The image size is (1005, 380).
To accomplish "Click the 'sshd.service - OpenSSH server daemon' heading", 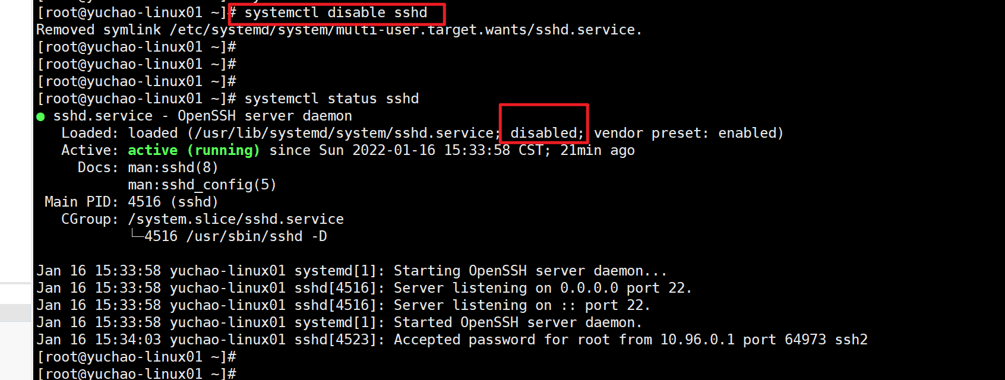I will pyautogui.click(x=203, y=116).
